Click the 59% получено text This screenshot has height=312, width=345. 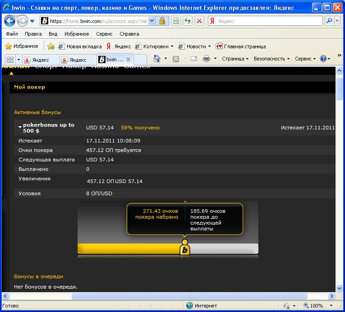(140, 128)
